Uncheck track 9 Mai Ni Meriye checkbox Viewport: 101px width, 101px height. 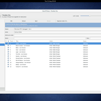[8, 60]
